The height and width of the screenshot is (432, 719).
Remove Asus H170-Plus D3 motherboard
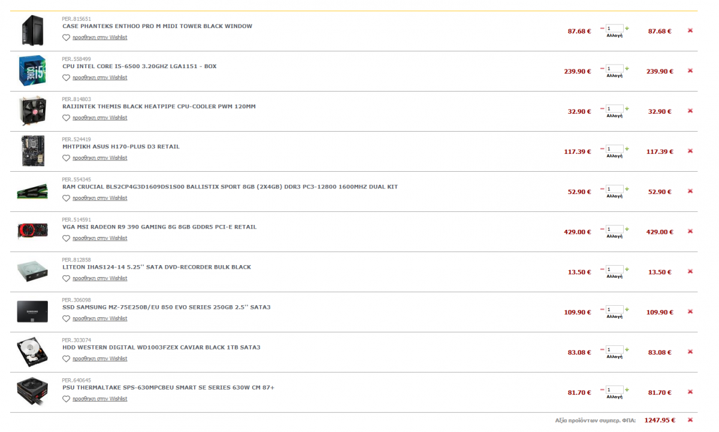[x=690, y=151]
